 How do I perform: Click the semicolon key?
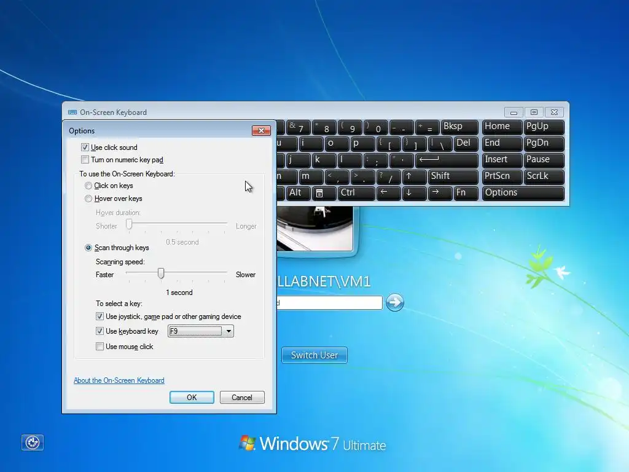(375, 160)
